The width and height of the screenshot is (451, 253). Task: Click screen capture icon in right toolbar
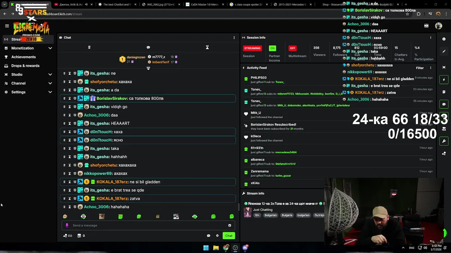click(x=444, y=67)
